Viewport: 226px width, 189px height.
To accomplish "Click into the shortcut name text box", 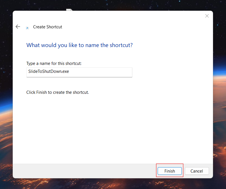I will [x=79, y=72].
